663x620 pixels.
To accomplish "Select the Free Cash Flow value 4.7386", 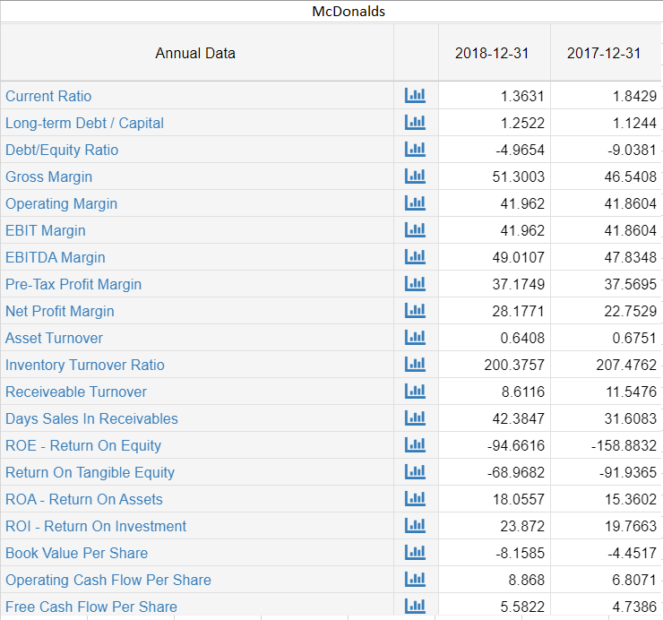I will point(634,607).
